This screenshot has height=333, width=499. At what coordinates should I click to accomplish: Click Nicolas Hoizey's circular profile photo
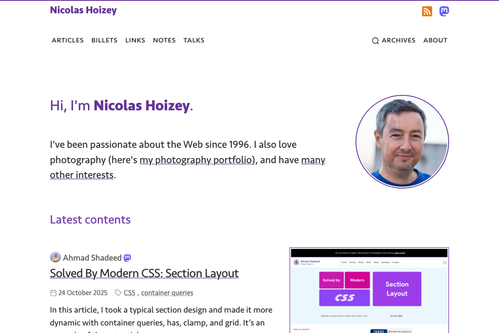(x=402, y=142)
